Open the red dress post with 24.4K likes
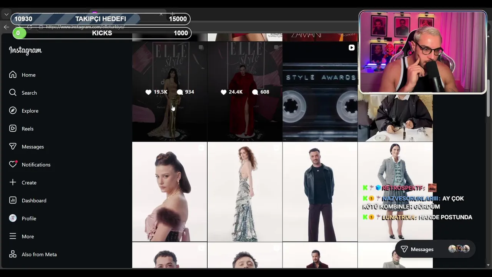 245,92
